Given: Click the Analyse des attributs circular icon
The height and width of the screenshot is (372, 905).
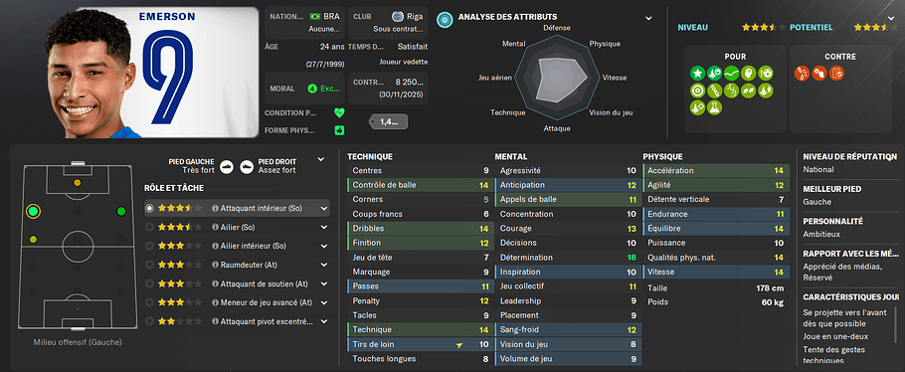Looking at the screenshot, I should pyautogui.click(x=445, y=19).
